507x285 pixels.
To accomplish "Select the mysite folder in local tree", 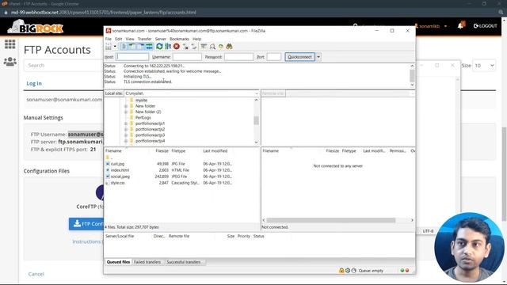I will (x=141, y=101).
